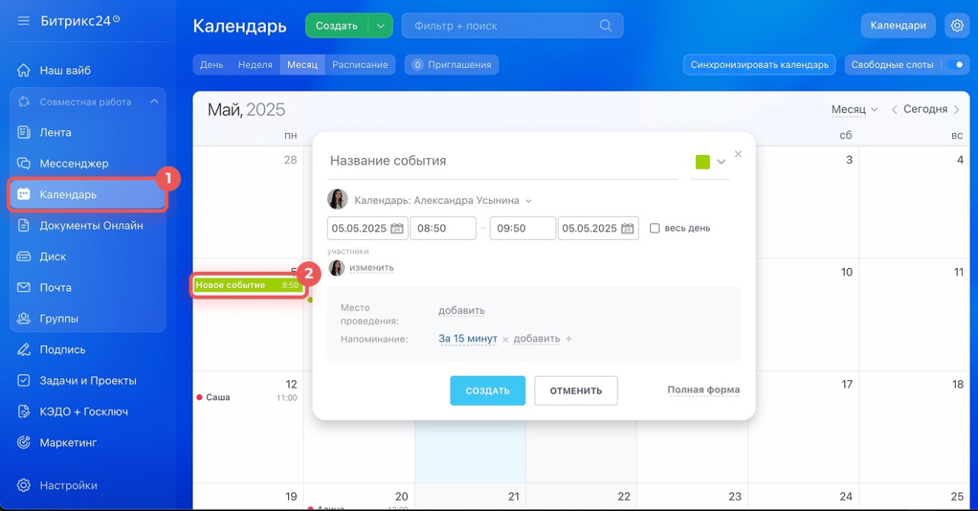
Task: Click the Название события input field
Action: coord(503,161)
